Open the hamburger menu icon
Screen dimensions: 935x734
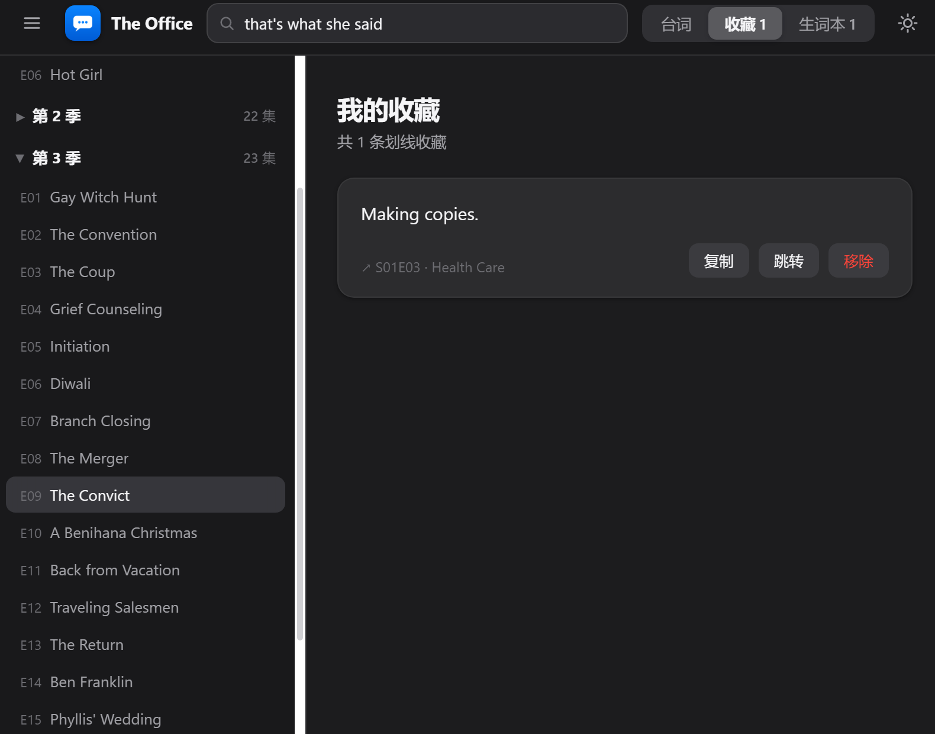pyautogui.click(x=32, y=23)
